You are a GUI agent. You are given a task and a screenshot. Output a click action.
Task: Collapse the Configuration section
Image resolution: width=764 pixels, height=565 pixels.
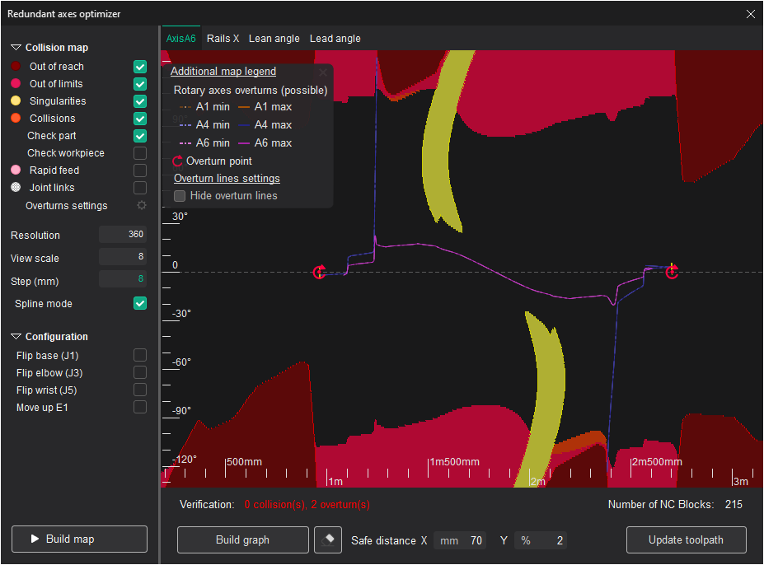click(16, 337)
